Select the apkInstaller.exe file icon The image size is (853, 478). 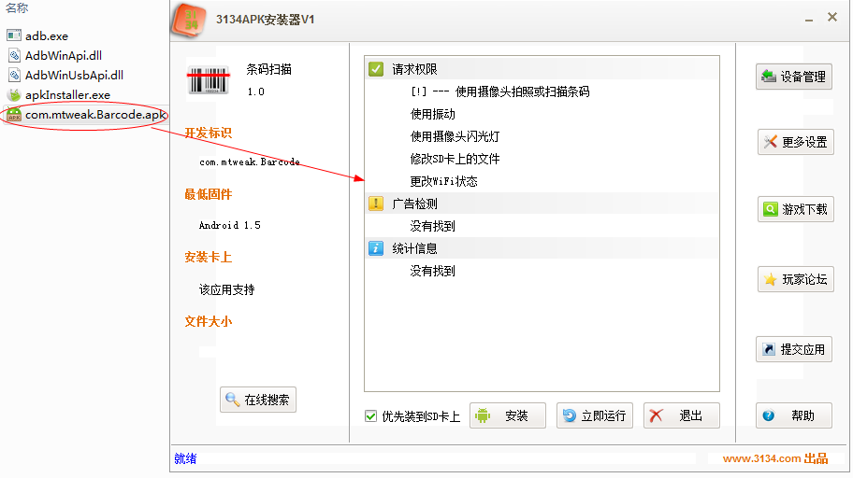click(x=14, y=94)
